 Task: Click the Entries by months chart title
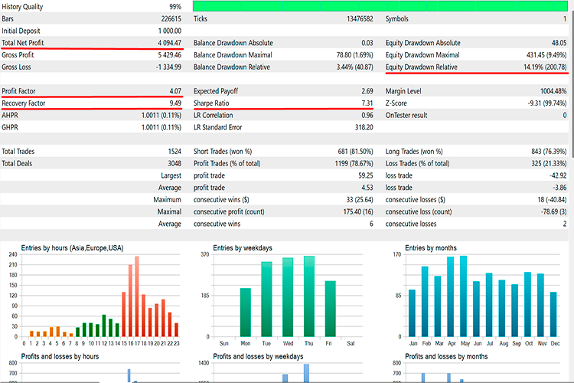tap(431, 248)
